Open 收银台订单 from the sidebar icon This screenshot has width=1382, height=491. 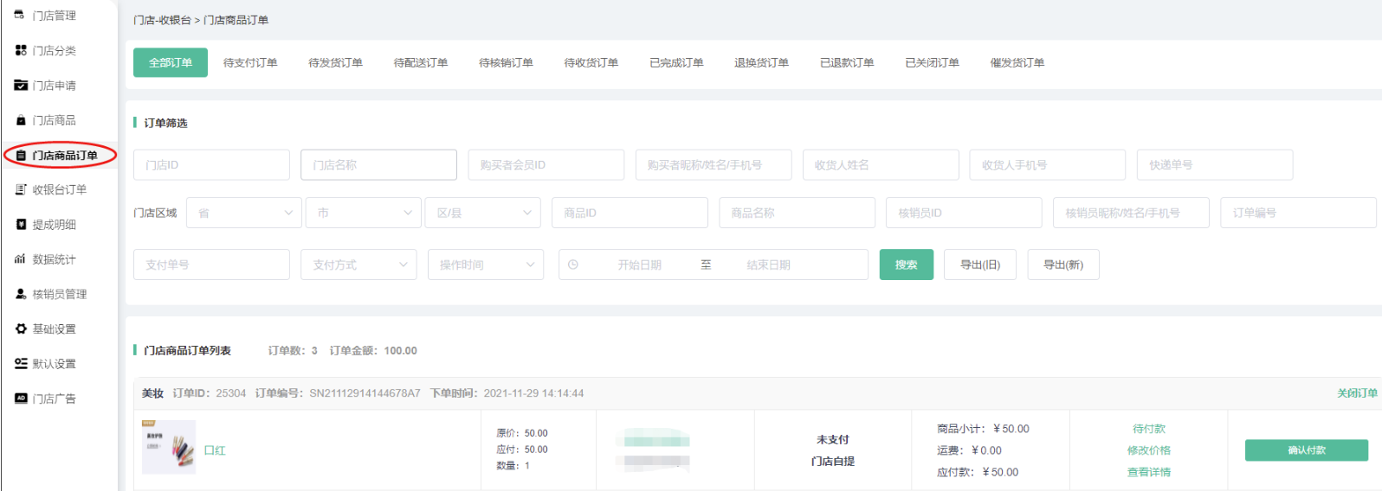coord(21,189)
